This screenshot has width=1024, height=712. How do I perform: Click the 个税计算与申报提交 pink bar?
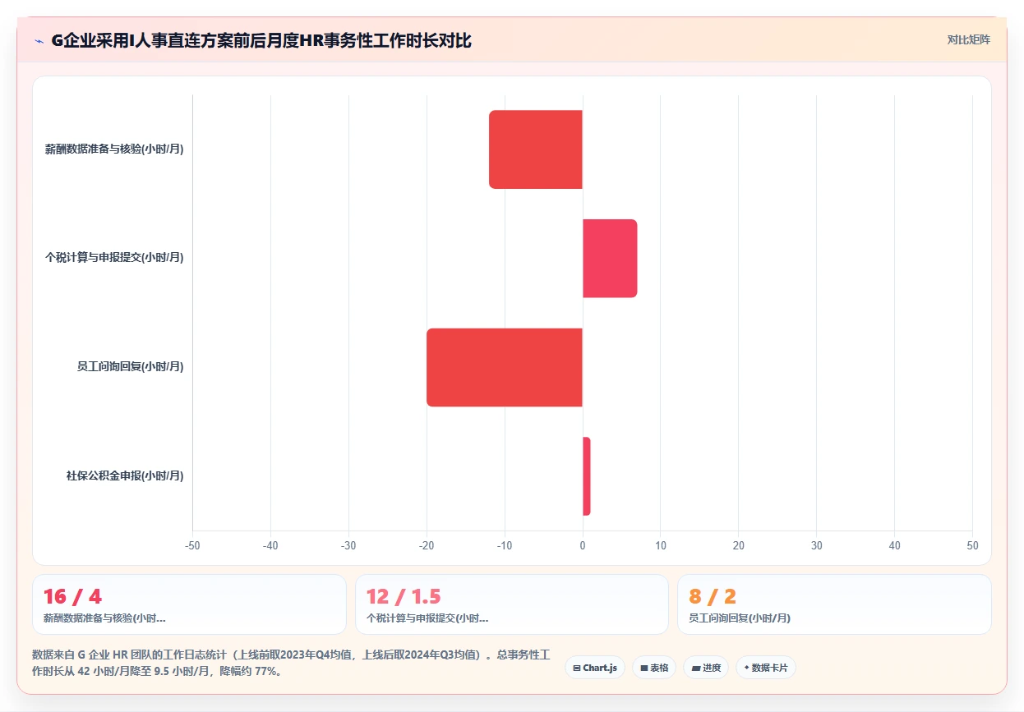tap(610, 259)
